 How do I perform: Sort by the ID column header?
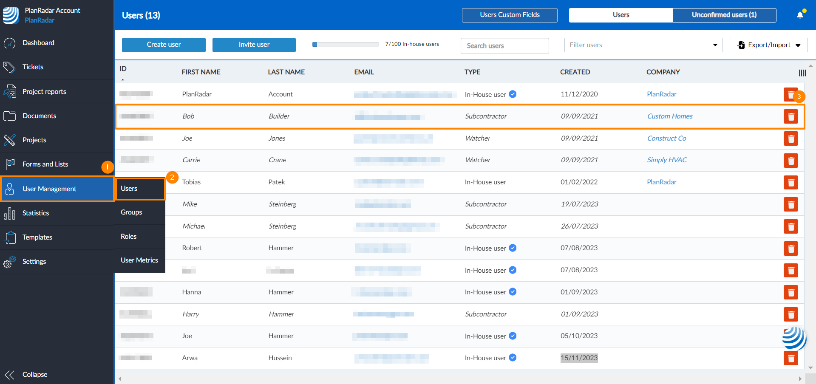(x=123, y=69)
